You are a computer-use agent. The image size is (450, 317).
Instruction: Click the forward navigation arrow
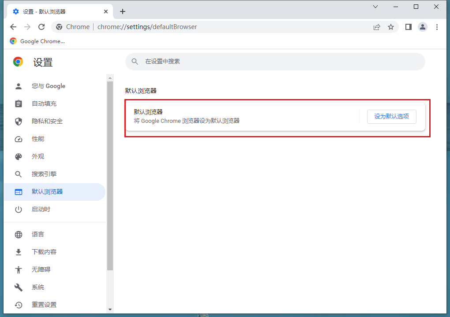[x=27, y=27]
